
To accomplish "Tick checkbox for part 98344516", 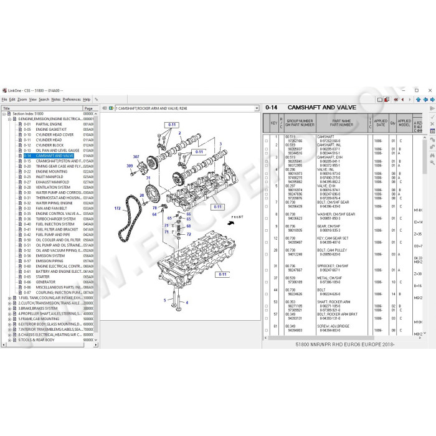I will (267, 153).
